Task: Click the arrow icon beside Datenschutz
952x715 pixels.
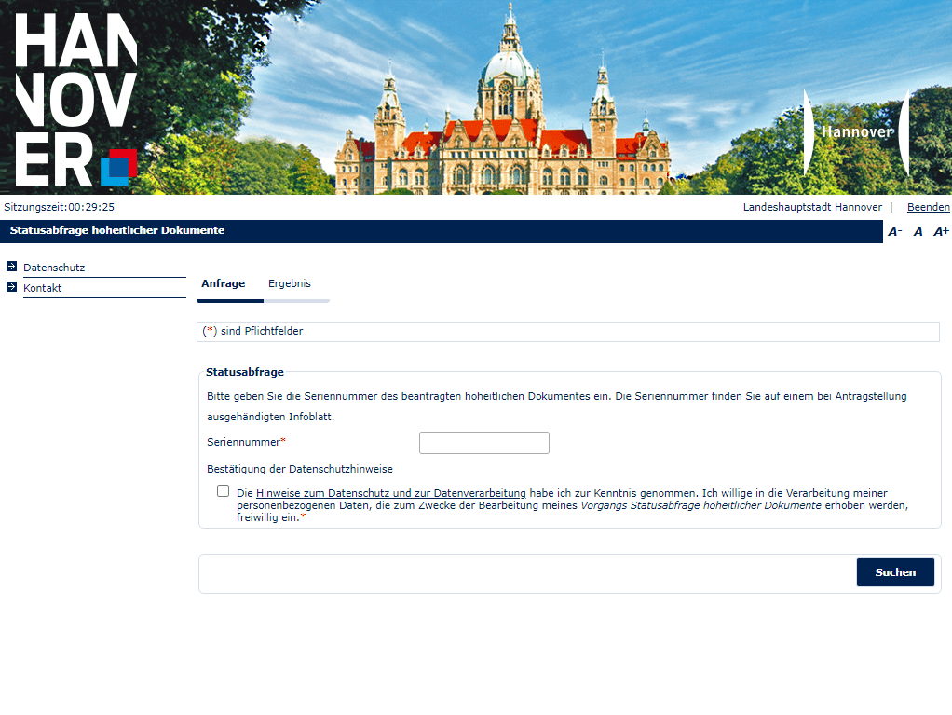Action: click(x=11, y=267)
